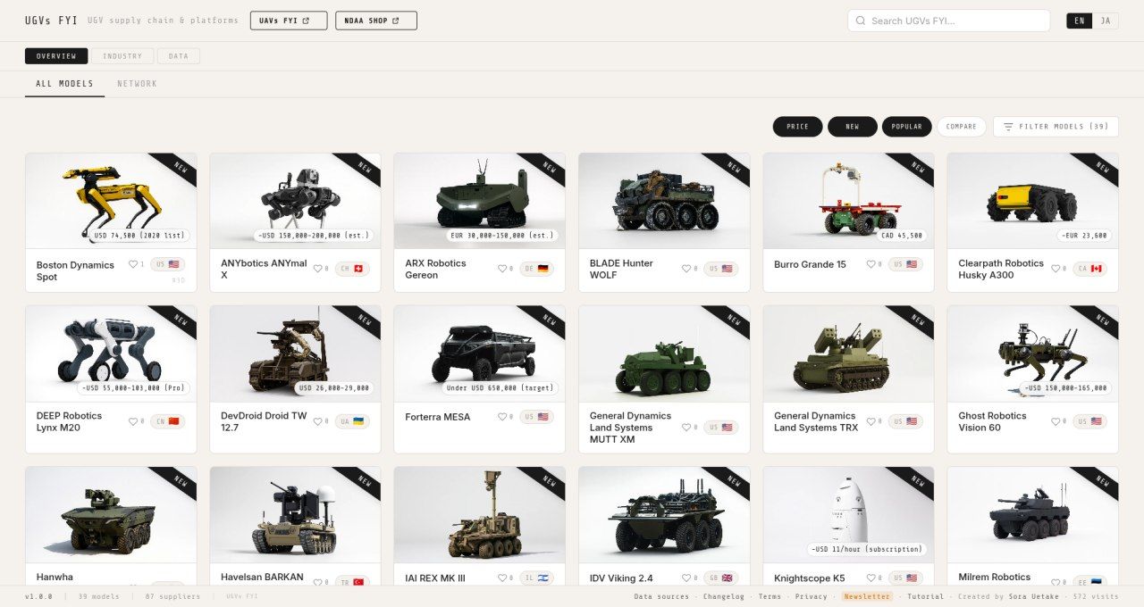Open Data sources footer link
The image size is (1144, 607).
point(661,596)
